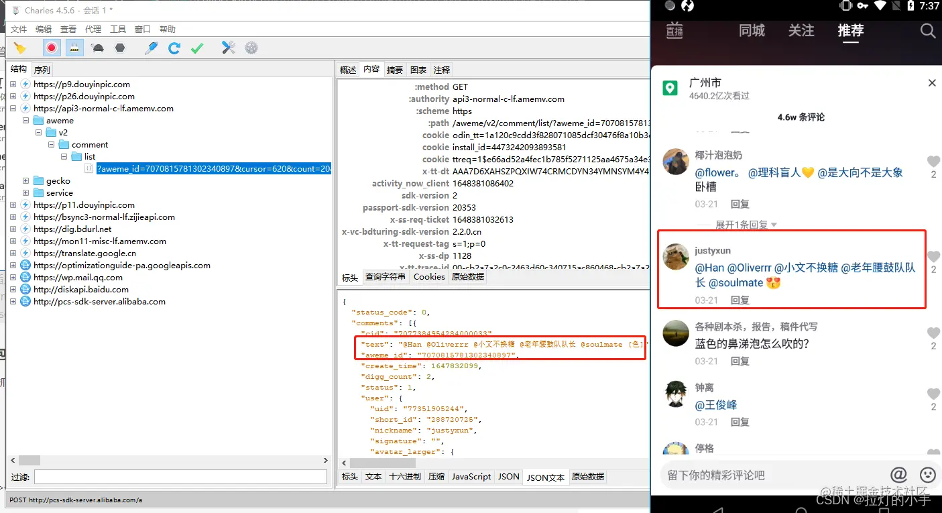Open the 代理 menu

pyautogui.click(x=93, y=30)
